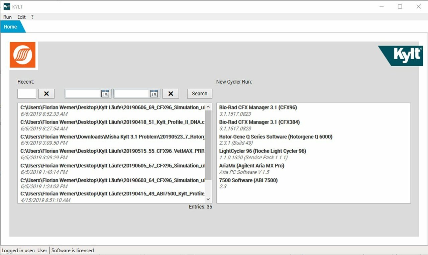The width and height of the screenshot is (428, 255).
Task: Select LightCycler 96 (Roche Light Cycler 96)
Action: tap(262, 151)
